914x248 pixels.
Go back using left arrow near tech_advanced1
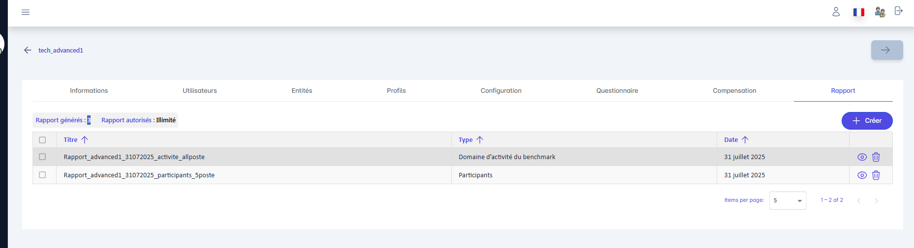(x=28, y=50)
